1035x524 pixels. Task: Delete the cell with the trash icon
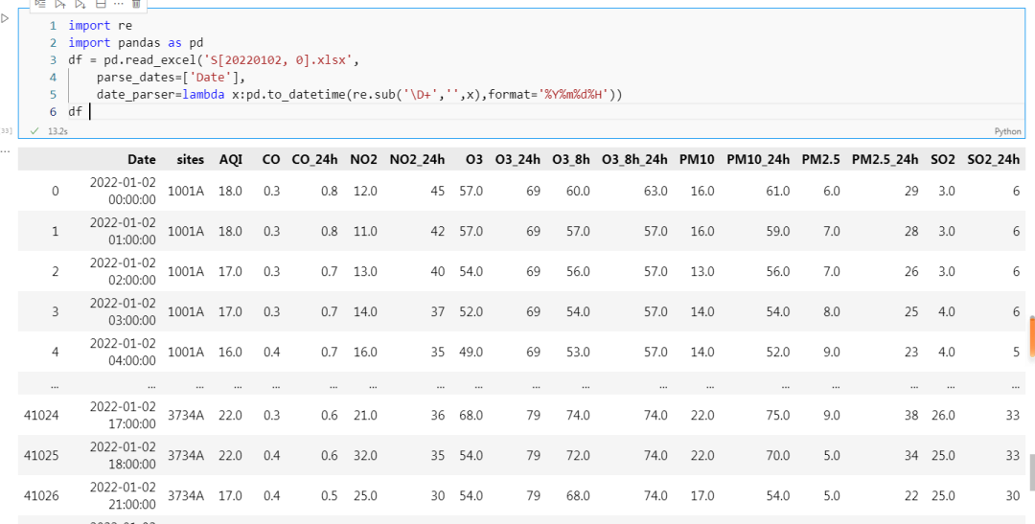click(136, 4)
